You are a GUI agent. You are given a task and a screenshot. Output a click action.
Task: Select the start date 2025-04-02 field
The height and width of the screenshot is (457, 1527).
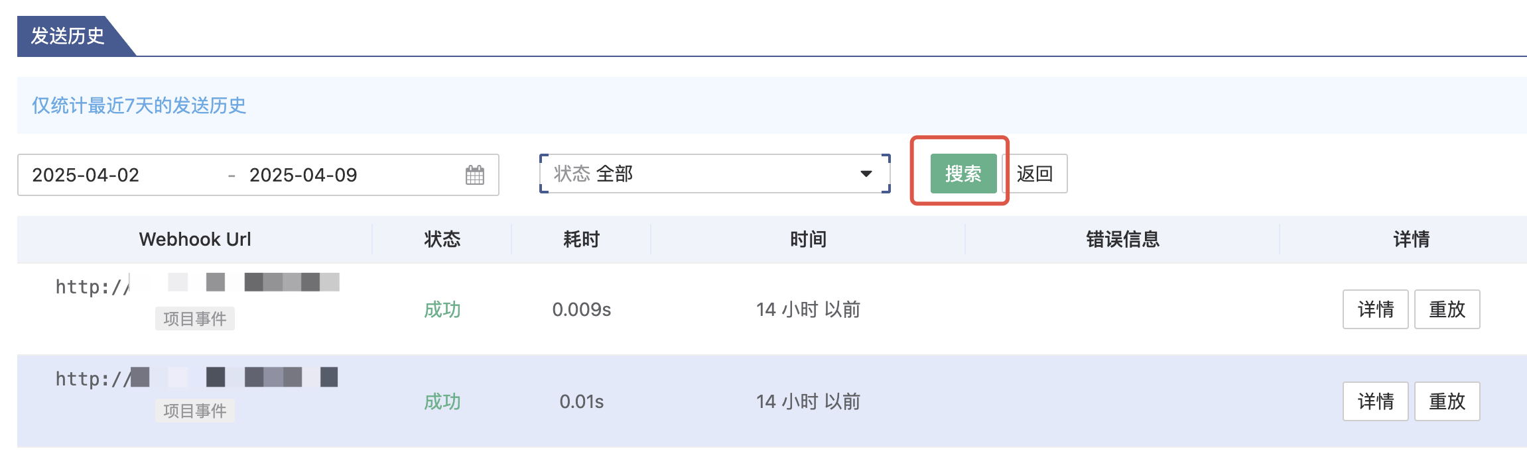tap(86, 175)
